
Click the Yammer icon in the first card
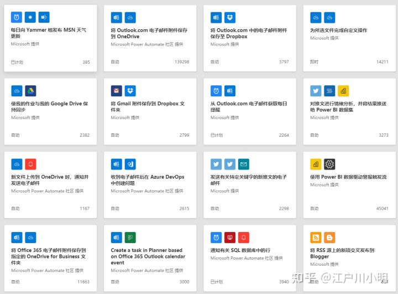point(44,17)
